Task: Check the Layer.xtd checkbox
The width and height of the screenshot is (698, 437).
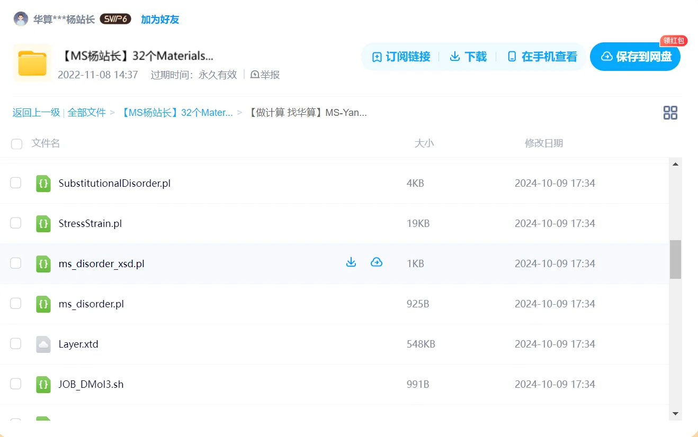Action: tap(16, 344)
